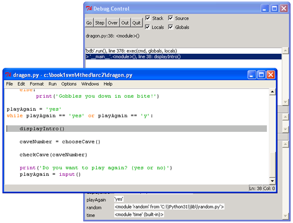Disable the Globals checkbox
The image size is (293, 223).
(x=171, y=27)
